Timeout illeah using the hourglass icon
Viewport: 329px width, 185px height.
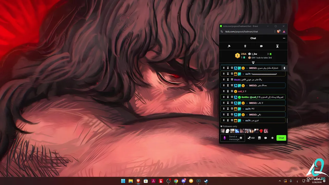[x=228, y=80]
